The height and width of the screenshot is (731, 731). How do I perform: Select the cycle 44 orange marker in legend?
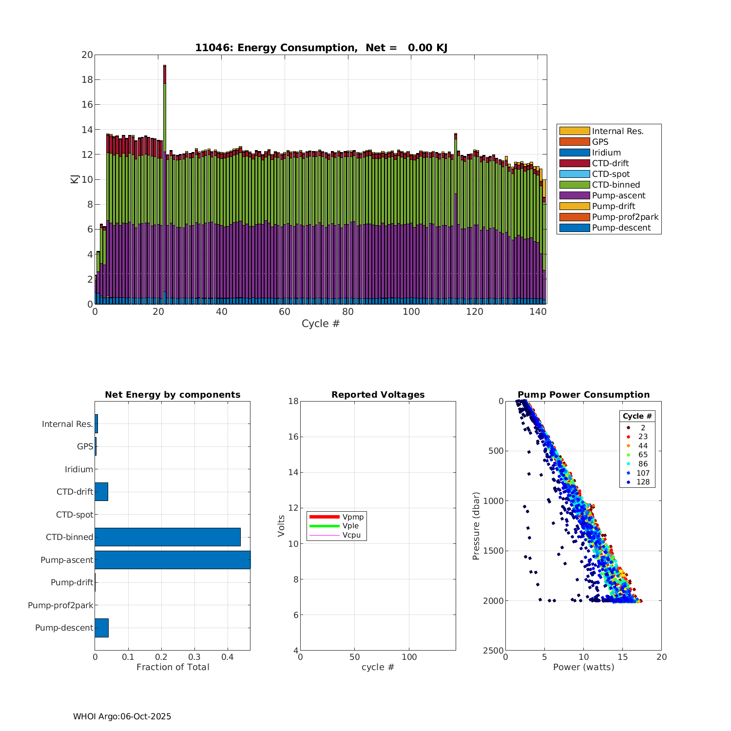628,446
